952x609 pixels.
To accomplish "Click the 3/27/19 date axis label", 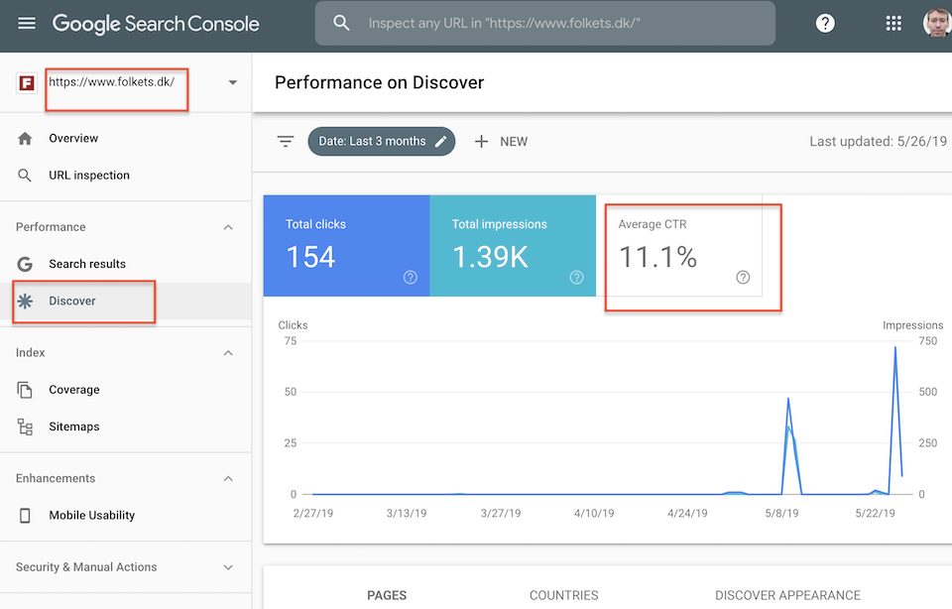I will pos(501,514).
